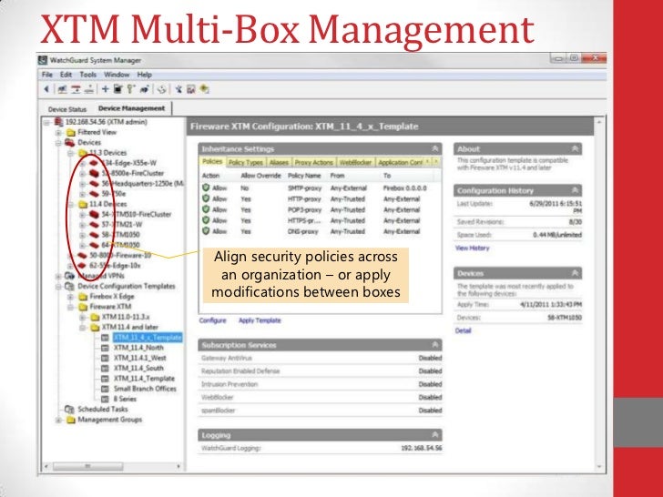Screen dimensions: 663x497
Task: Click the plus icon in the toolbar
Action: (x=106, y=89)
